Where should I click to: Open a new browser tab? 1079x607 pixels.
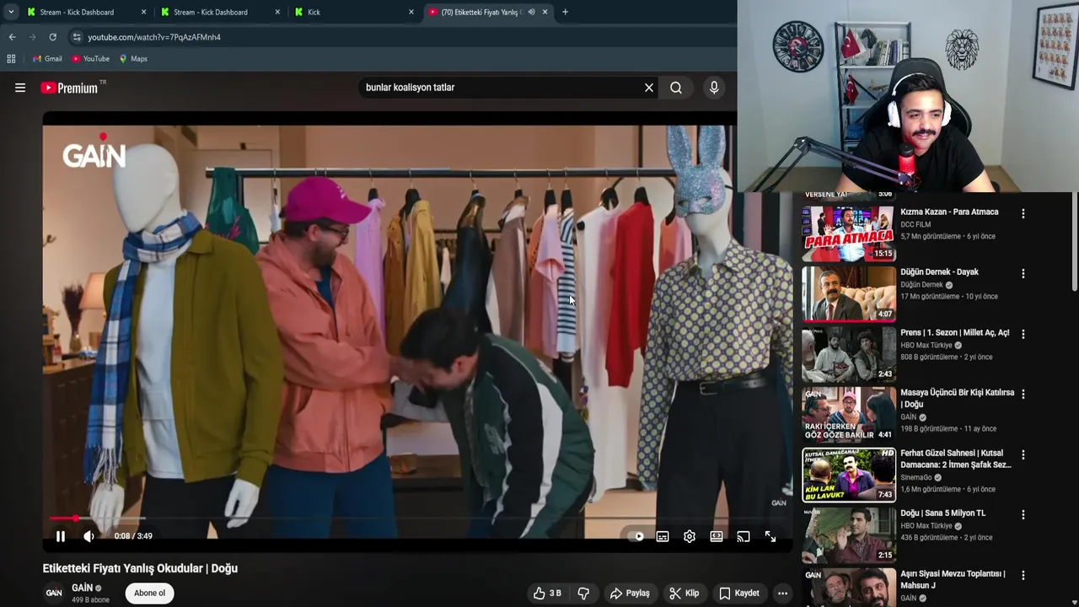(565, 12)
